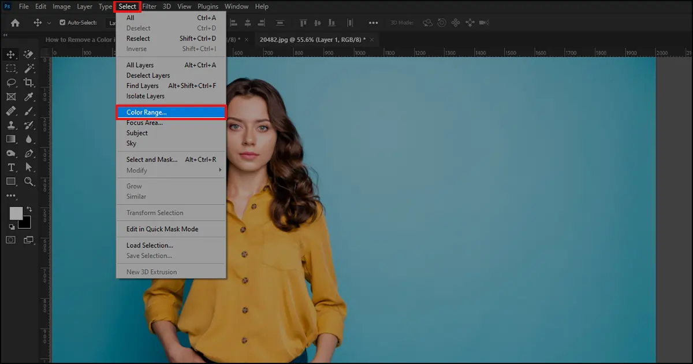Select the Blur tool droplet icon
The image size is (693, 364).
point(29,139)
